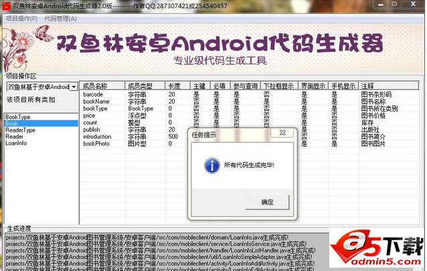Close the main application window
The image size is (427, 271).
(x=413, y=5)
